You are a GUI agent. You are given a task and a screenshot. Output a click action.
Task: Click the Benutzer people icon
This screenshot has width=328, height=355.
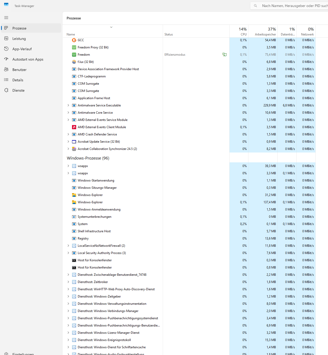(x=6, y=69)
